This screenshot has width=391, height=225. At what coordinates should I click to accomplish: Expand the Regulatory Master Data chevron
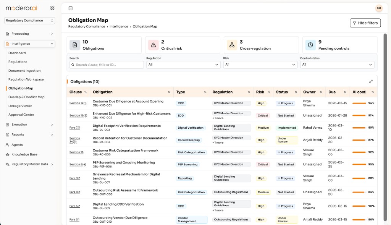52,164
